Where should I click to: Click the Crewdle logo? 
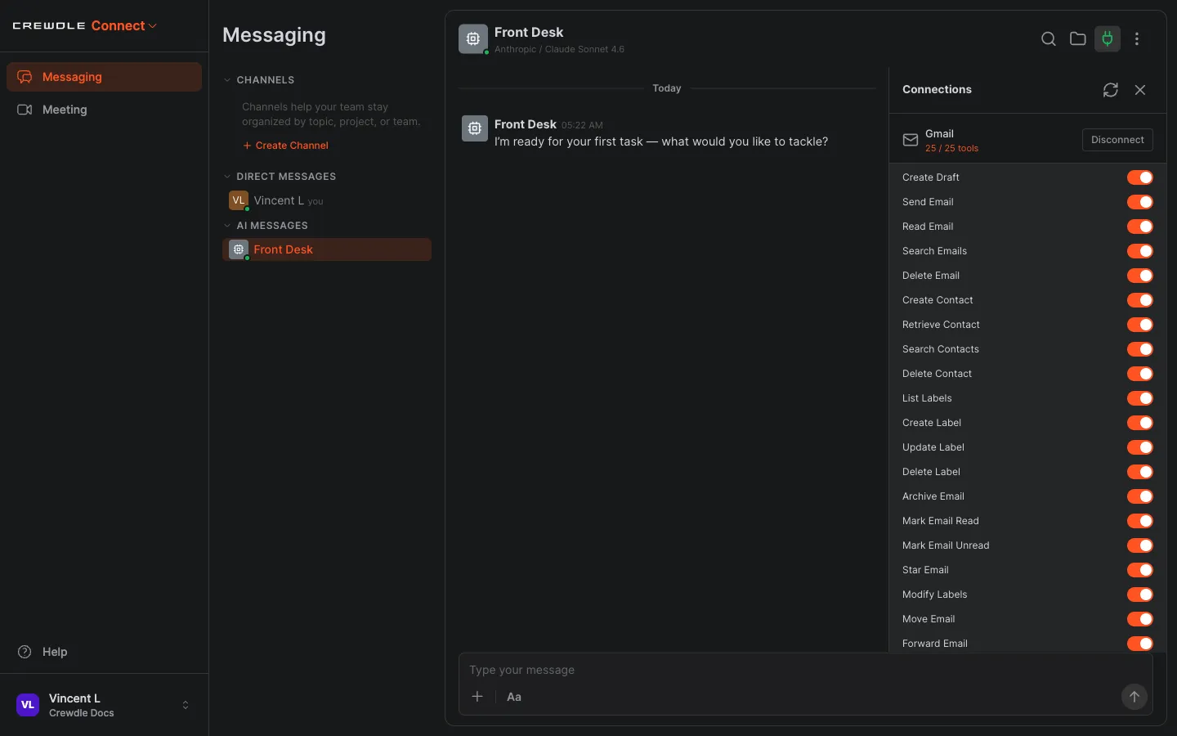point(49,26)
